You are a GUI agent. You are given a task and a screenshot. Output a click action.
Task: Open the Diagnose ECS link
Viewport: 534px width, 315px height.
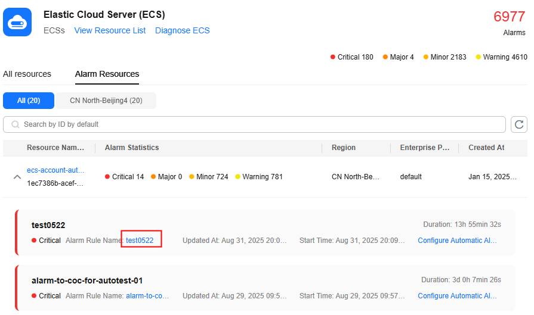tap(182, 30)
